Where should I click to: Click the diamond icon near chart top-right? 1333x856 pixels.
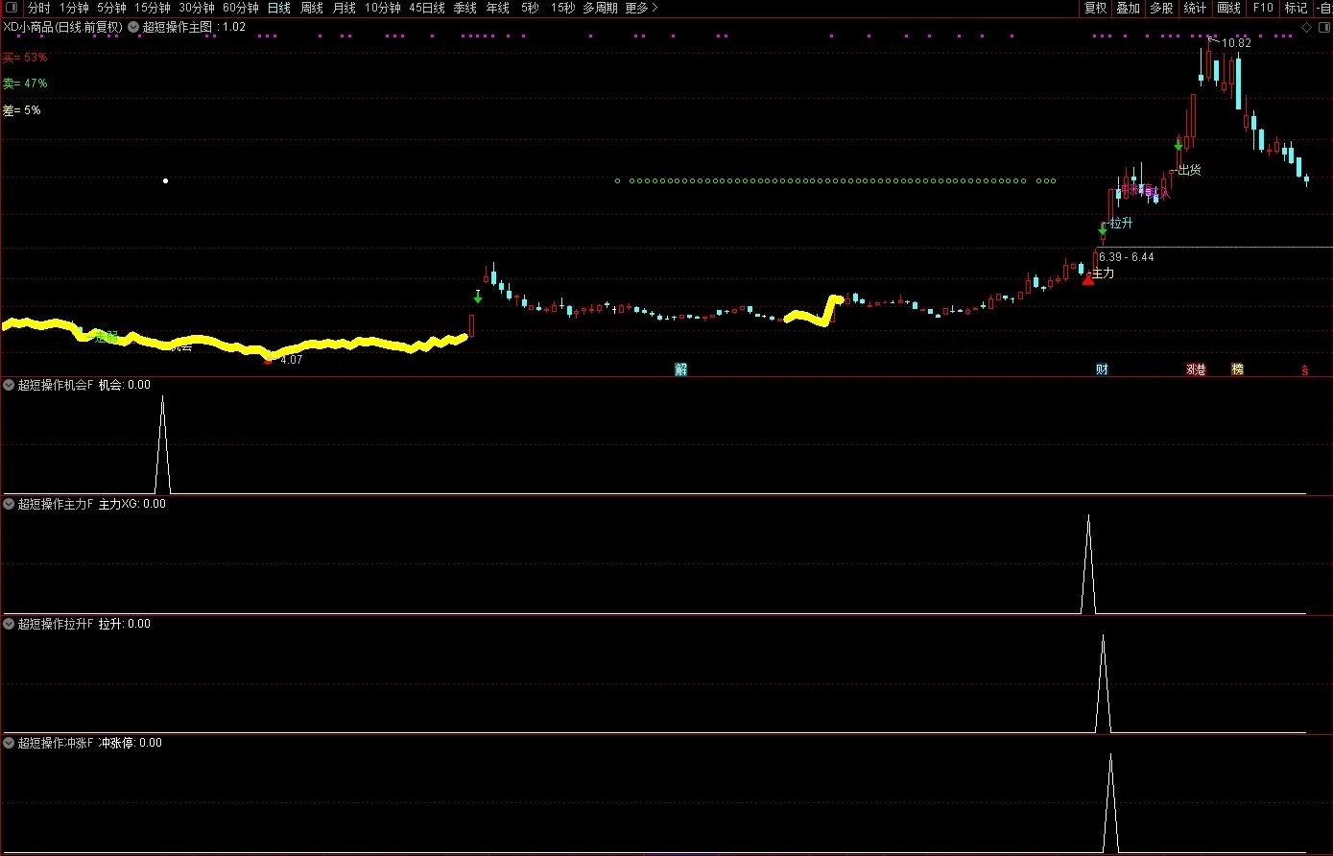(x=1306, y=28)
